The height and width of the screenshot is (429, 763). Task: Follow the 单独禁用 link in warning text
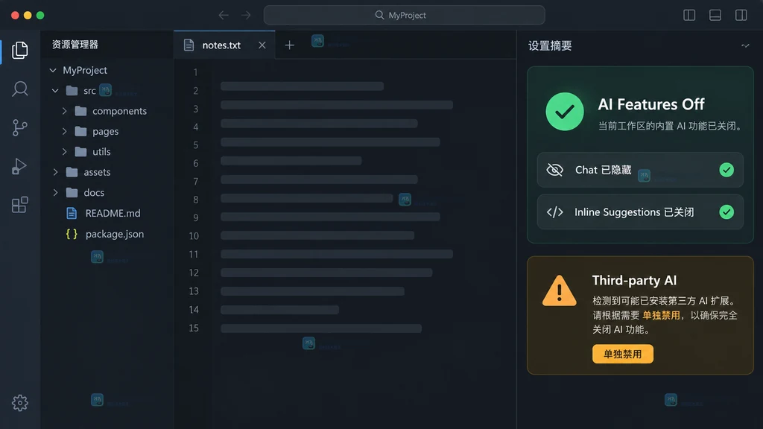click(x=661, y=315)
